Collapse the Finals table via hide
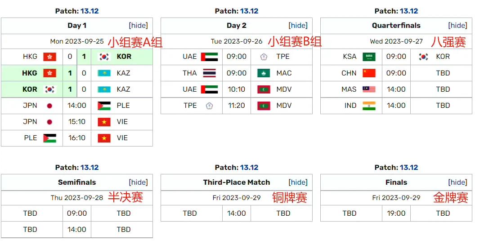 pos(457,182)
